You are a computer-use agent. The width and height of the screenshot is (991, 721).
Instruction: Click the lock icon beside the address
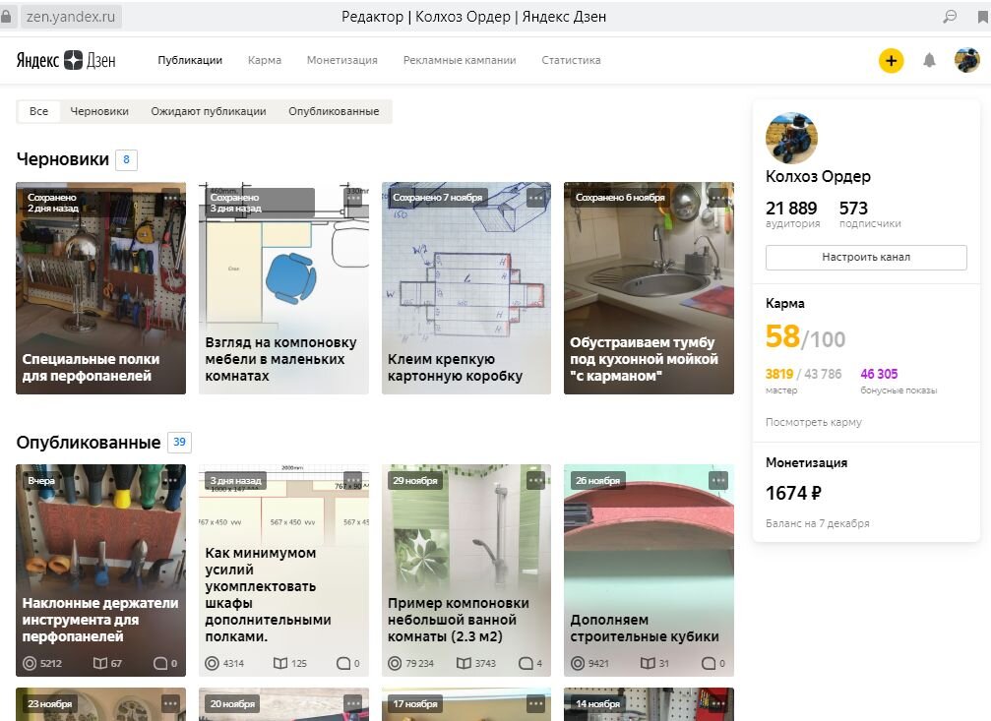pyautogui.click(x=6, y=17)
